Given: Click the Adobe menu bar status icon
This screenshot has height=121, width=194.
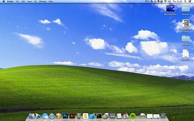Looking at the screenshot, I should point(147,1).
